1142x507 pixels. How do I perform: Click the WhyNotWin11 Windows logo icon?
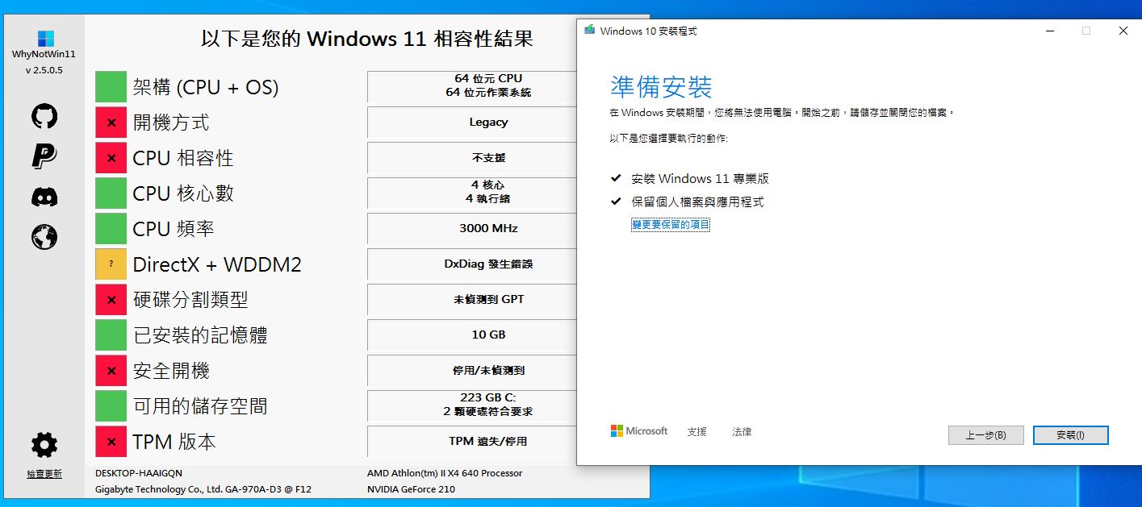(45, 38)
